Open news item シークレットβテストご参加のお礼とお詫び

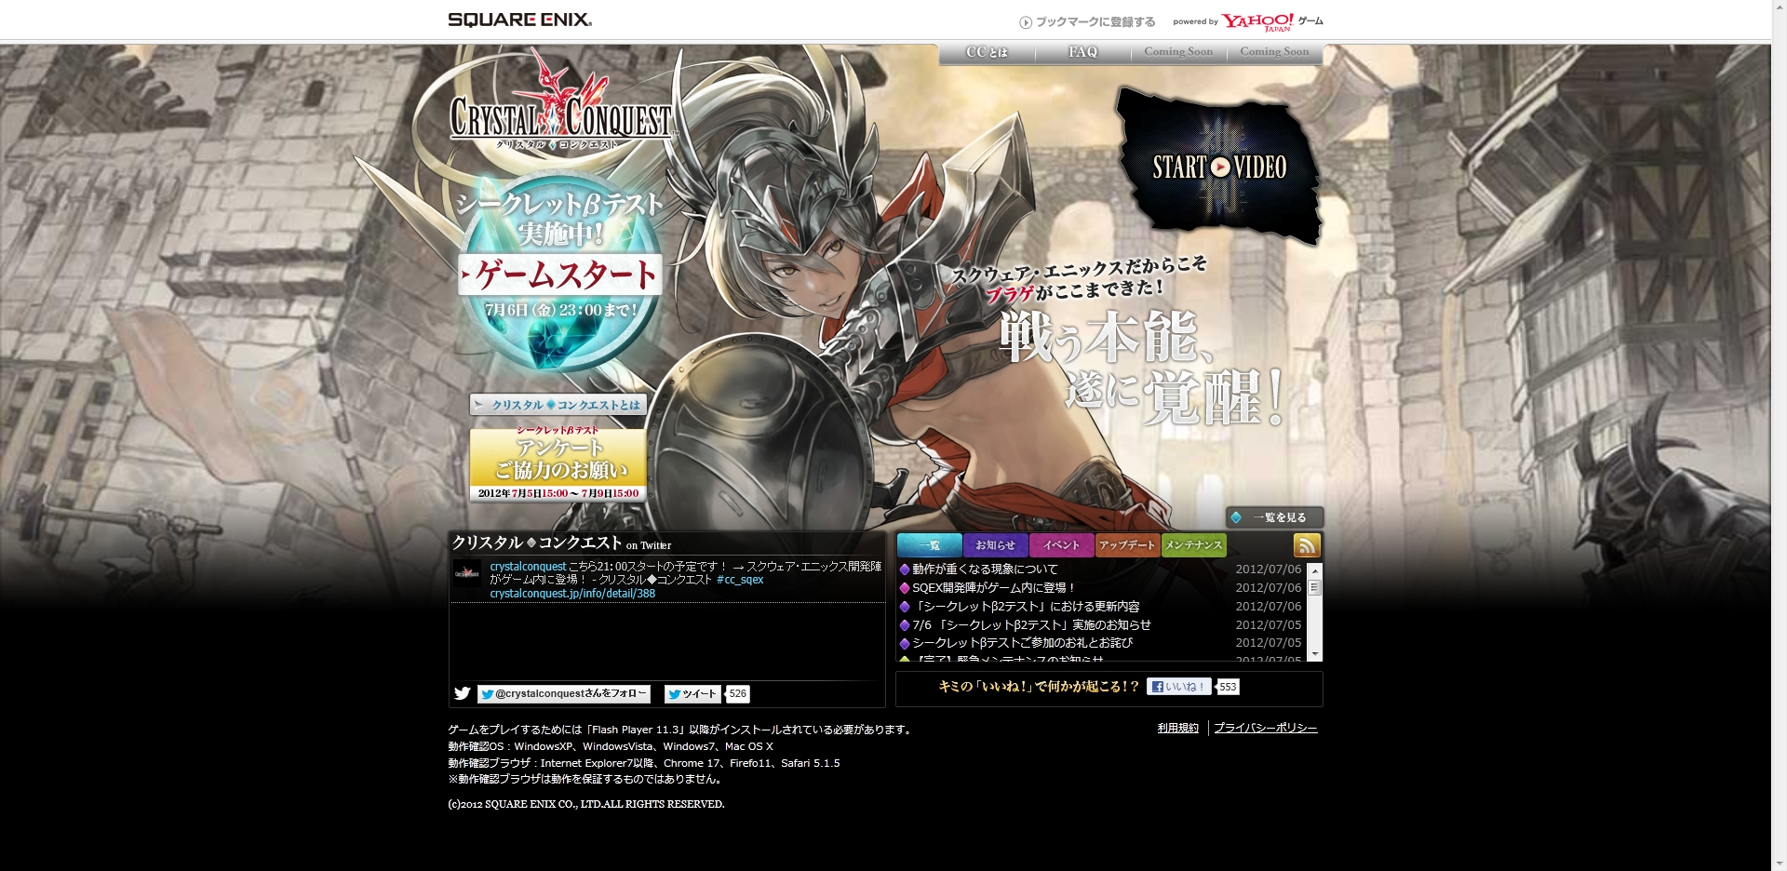coord(1022,643)
